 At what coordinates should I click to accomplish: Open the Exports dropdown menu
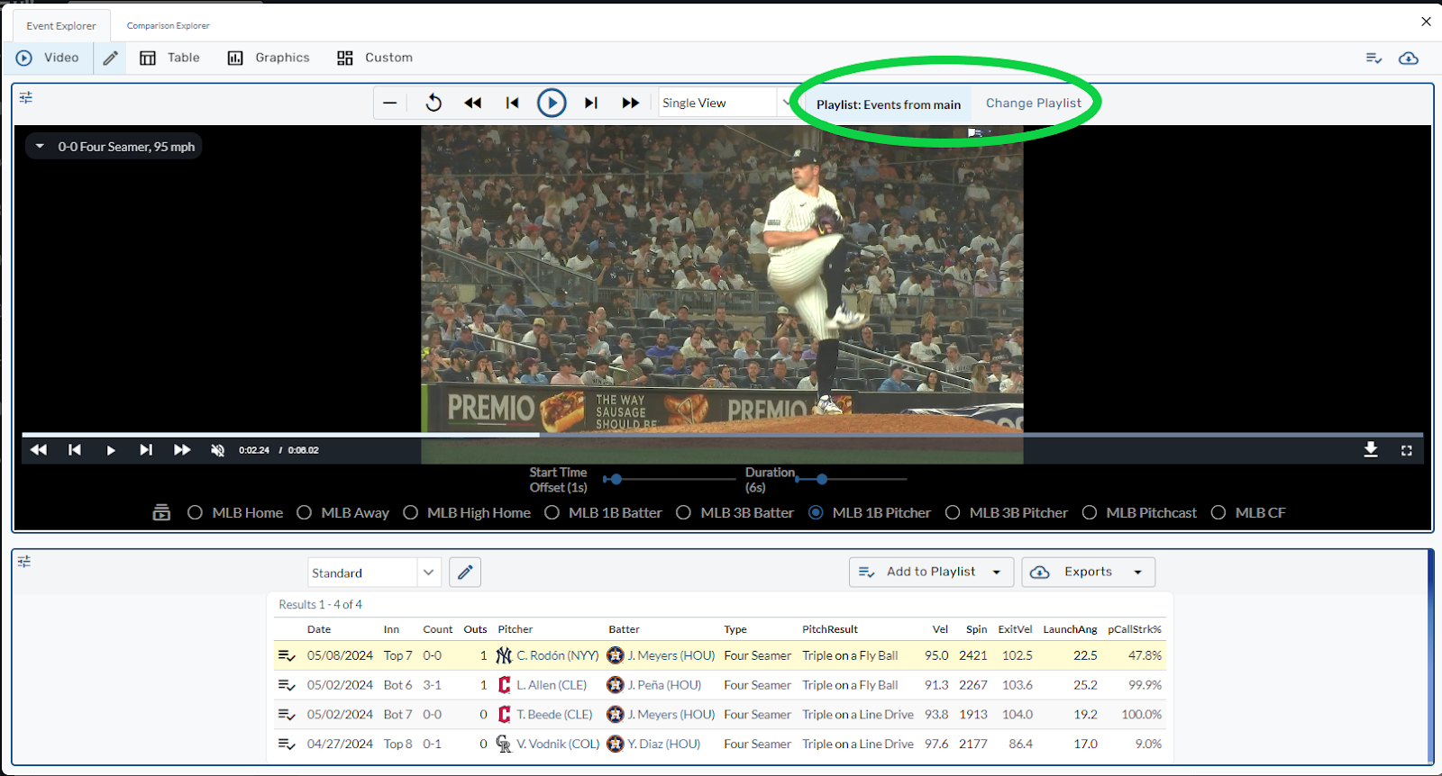point(1088,572)
